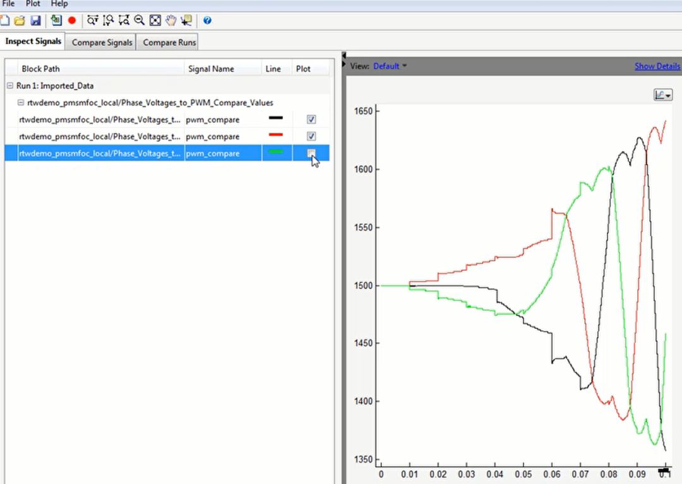This screenshot has height=484, width=682.
Task: Toggle the Plot checkbox for the green signal
Action: coord(311,153)
